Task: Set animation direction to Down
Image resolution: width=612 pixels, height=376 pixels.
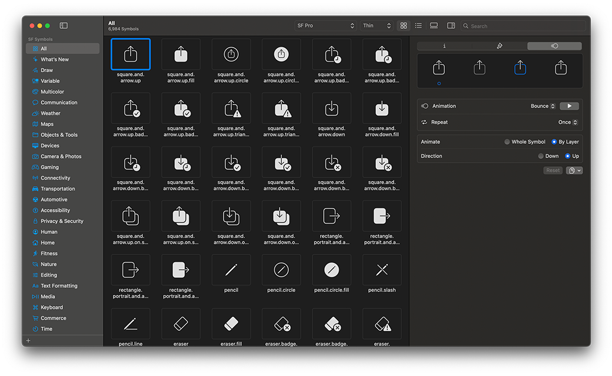Action: pyautogui.click(x=541, y=156)
